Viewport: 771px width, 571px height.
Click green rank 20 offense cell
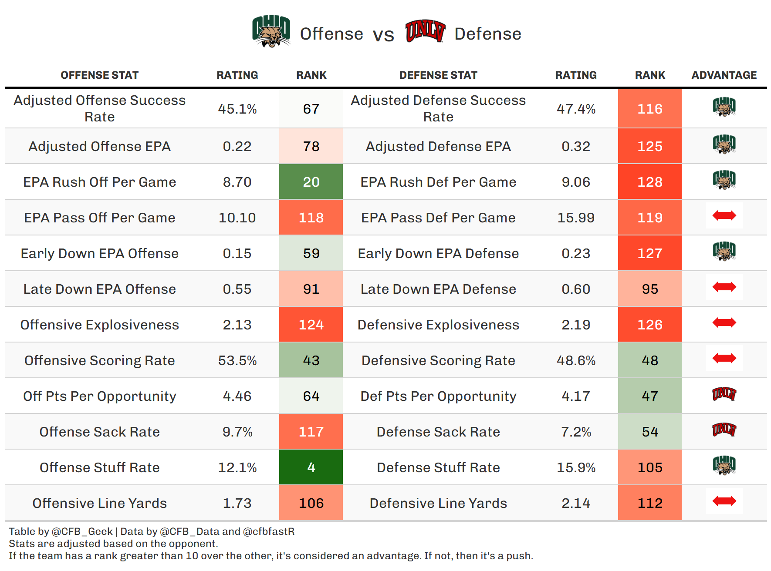click(x=311, y=182)
